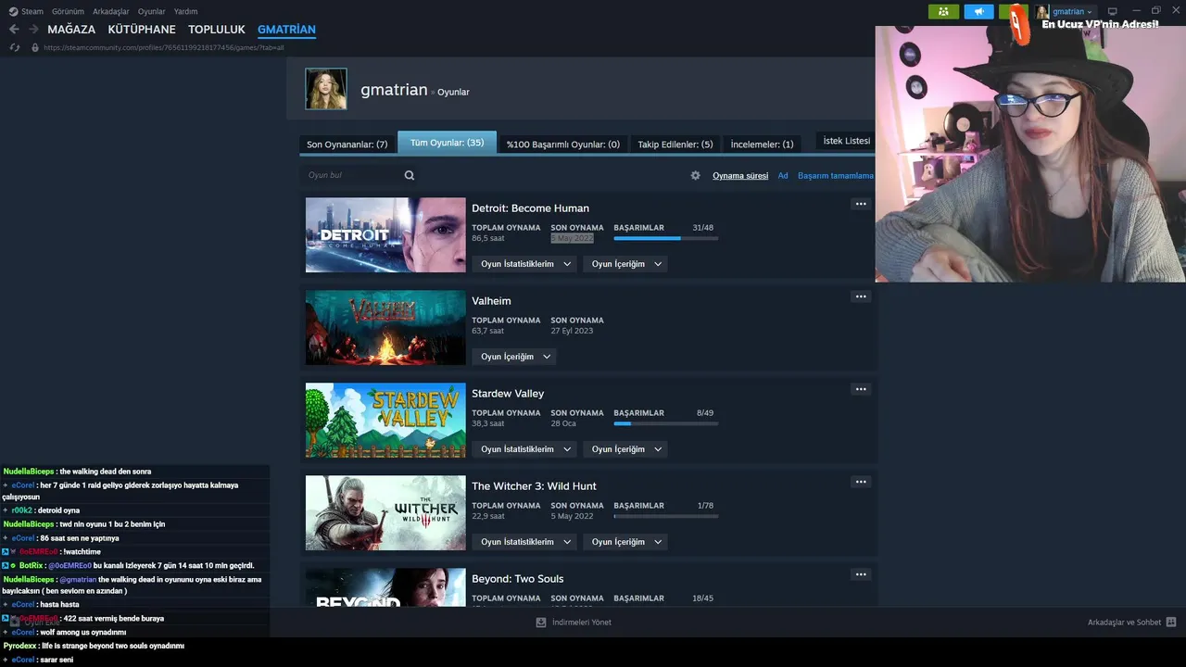This screenshot has width=1186, height=667.
Task: Open the three-dot menu for Beyond: Two Souls
Action: pyautogui.click(x=861, y=574)
